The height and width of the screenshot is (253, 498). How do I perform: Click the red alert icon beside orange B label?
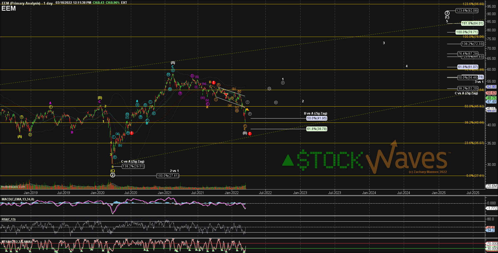click(214, 83)
